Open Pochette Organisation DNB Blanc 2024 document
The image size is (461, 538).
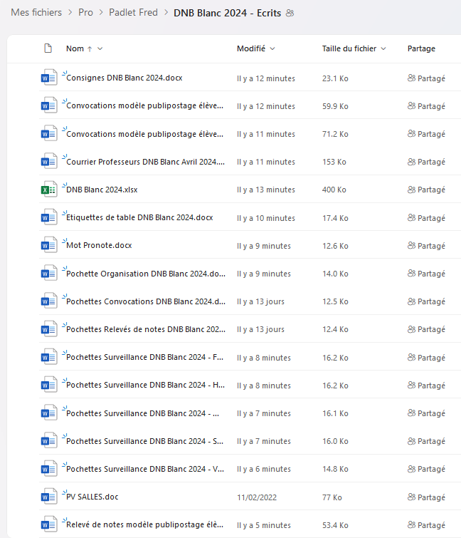click(x=146, y=274)
